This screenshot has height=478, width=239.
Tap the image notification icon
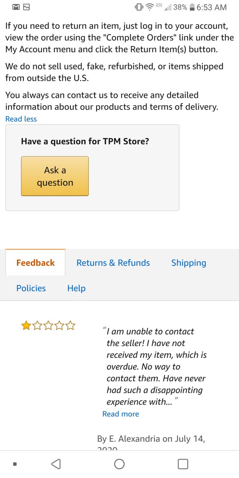tap(27, 7)
